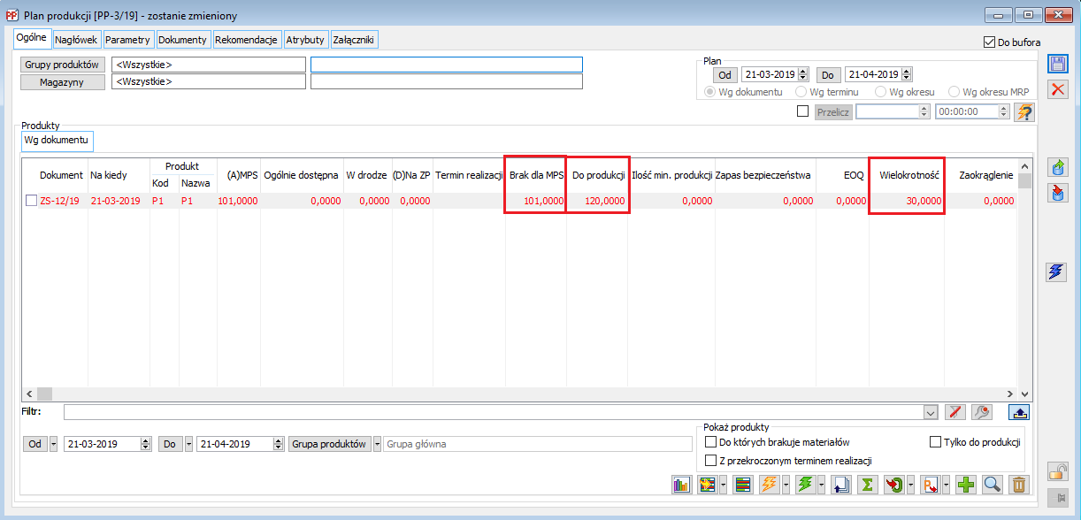Open the Parametry tab

click(x=128, y=40)
